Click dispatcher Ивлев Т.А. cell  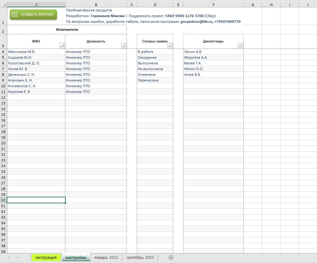coord(214,63)
